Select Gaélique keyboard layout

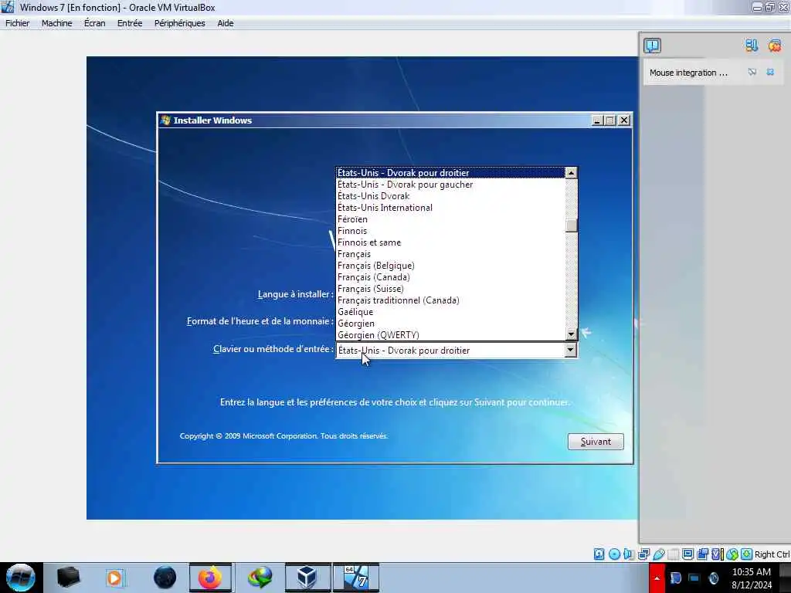pos(450,312)
